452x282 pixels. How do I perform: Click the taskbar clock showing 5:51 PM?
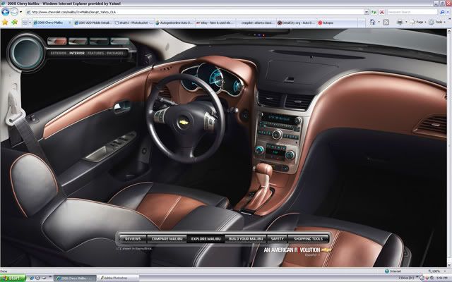click(441, 278)
